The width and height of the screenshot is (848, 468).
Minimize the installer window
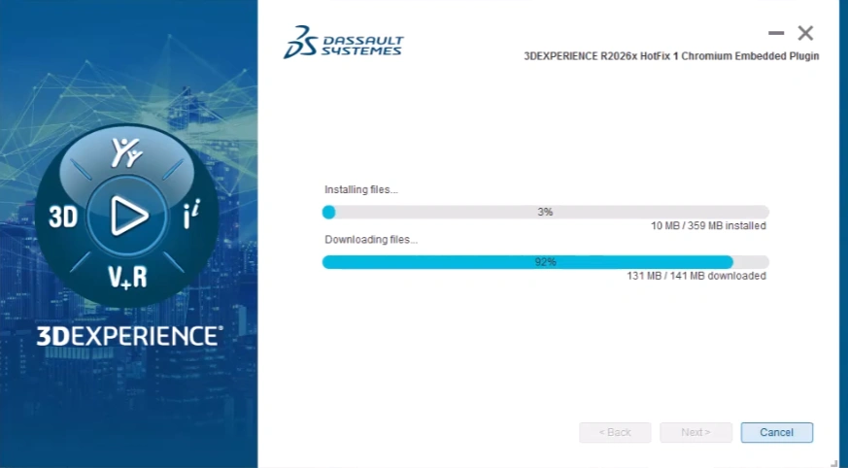click(x=776, y=33)
